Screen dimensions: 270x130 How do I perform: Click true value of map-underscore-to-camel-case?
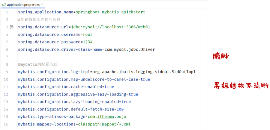click(x=145, y=79)
